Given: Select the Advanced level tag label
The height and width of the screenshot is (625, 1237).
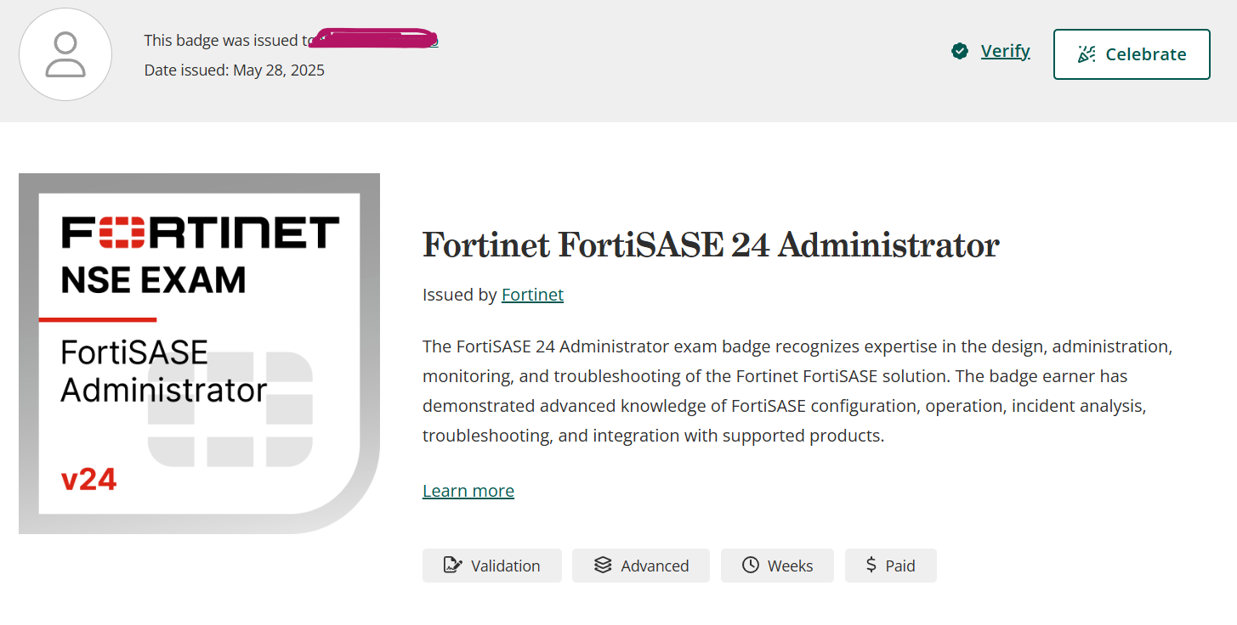Looking at the screenshot, I should 655,566.
